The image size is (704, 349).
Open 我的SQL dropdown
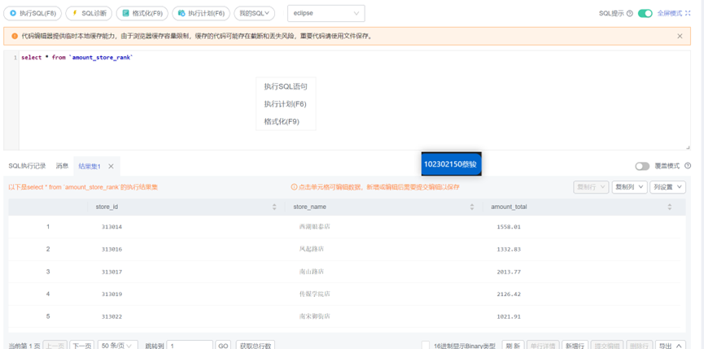254,13
